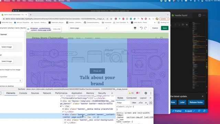The width and height of the screenshot is (220, 124).
Task: Split the editor in the VS Code window
Action: pos(199,15)
